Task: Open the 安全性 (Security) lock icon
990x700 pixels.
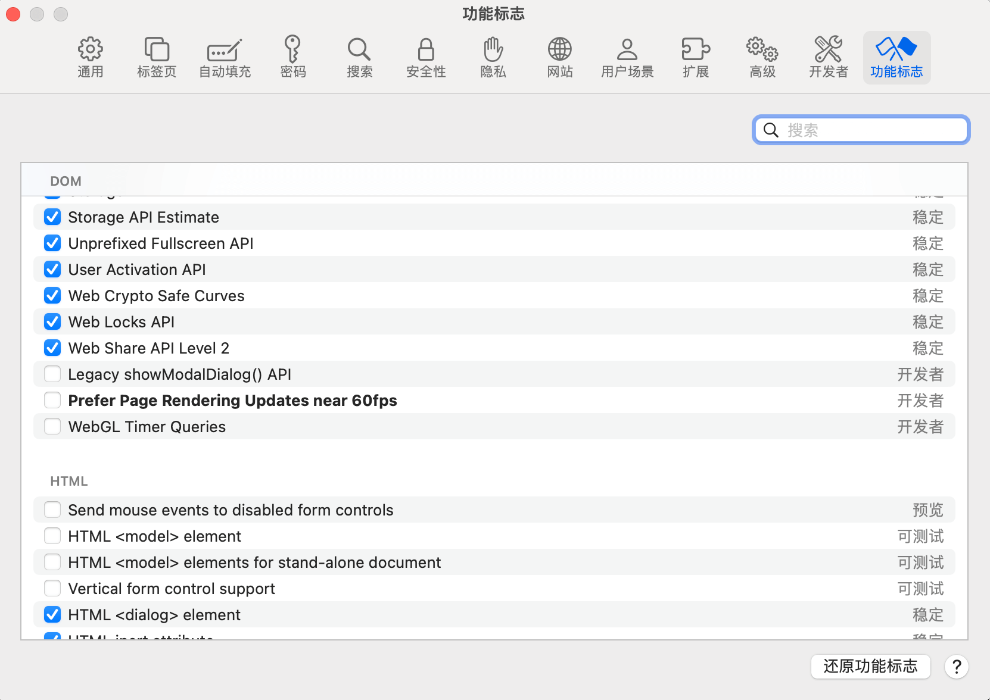Action: point(426,58)
